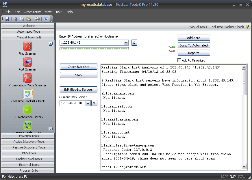Viewport: 252px width, 180px height.
Task: Open the Current DNS Server dropdown
Action: (x=88, y=103)
